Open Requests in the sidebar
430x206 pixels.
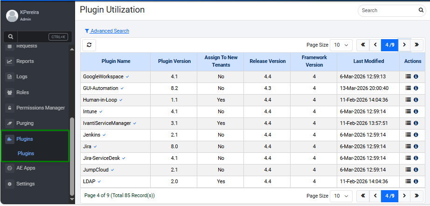point(27,46)
